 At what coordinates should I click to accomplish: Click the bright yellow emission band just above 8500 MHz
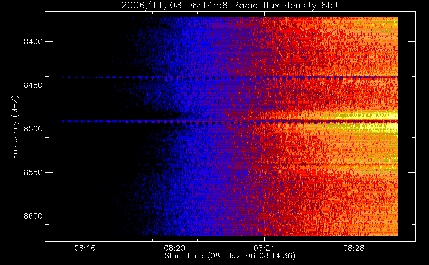pyautogui.click(x=358, y=116)
